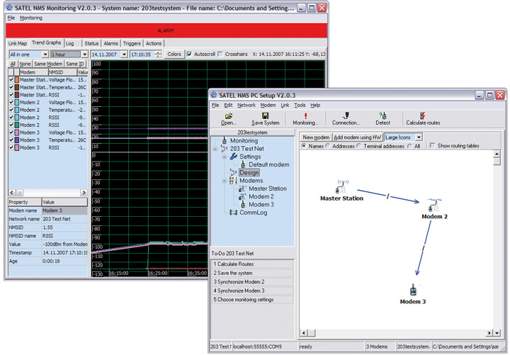
Task: Select the Terminal addresses radio button
Action: pos(358,146)
